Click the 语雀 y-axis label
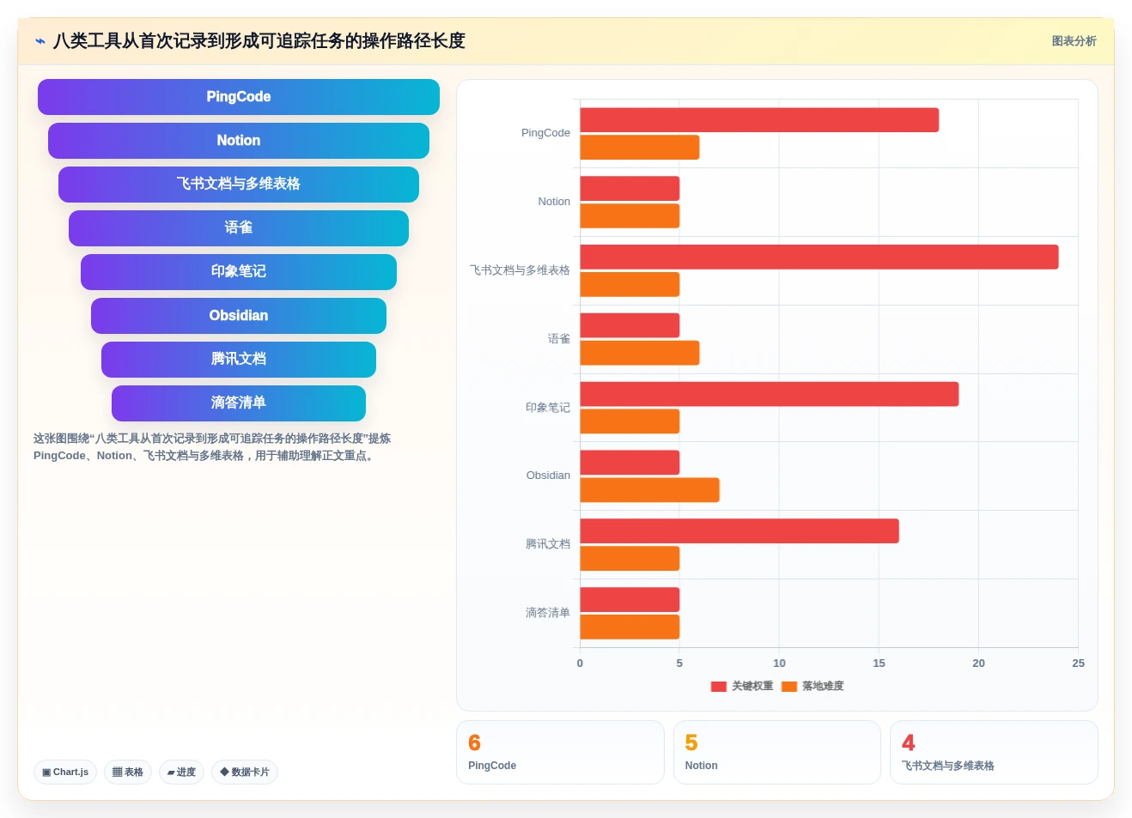1132x818 pixels. pos(559,339)
